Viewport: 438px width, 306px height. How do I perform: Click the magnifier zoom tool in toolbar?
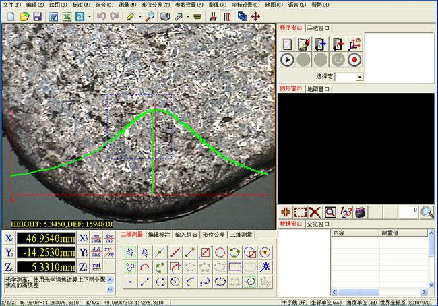pyautogui.click(x=150, y=16)
